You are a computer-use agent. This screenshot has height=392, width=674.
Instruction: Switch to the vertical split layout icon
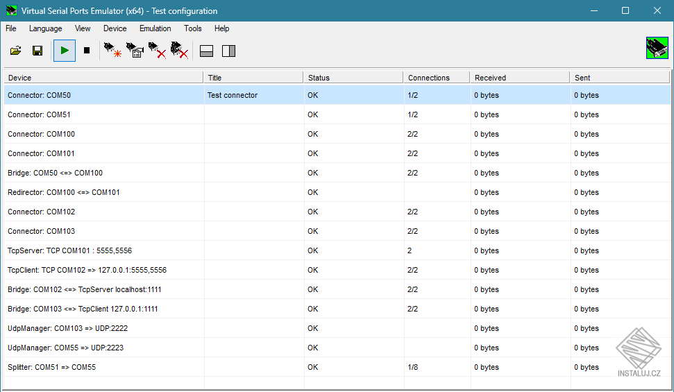pos(228,51)
